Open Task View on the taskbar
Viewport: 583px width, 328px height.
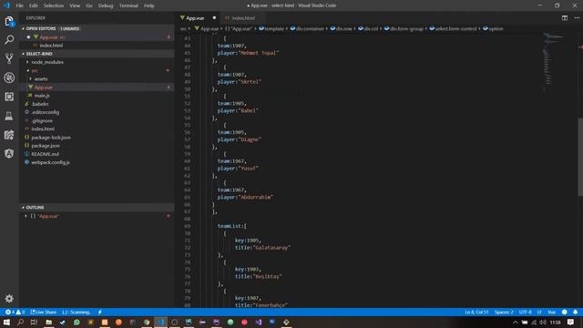[x=35, y=322]
